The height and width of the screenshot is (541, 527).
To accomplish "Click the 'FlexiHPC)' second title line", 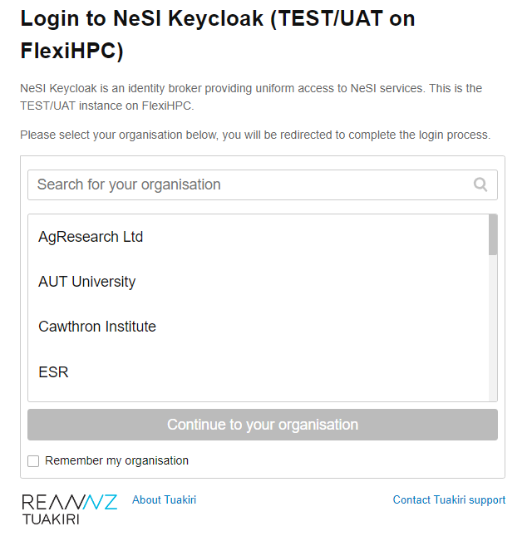I will [71, 52].
